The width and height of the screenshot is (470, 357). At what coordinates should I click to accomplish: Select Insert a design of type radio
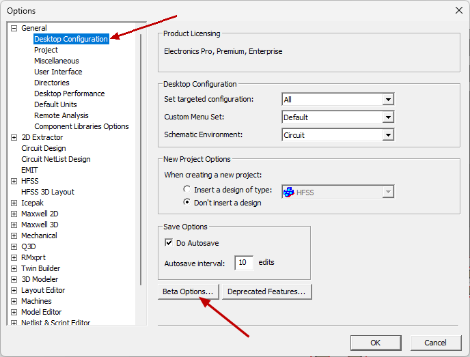coord(186,189)
